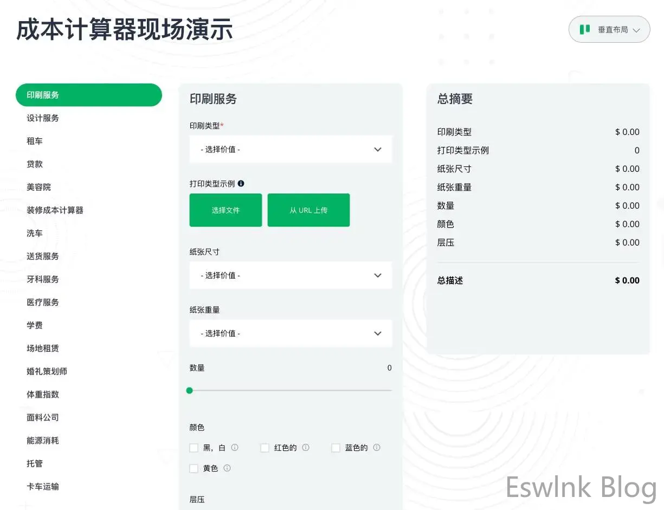Select the 黄色 color checkbox
664x510 pixels.
tap(194, 469)
